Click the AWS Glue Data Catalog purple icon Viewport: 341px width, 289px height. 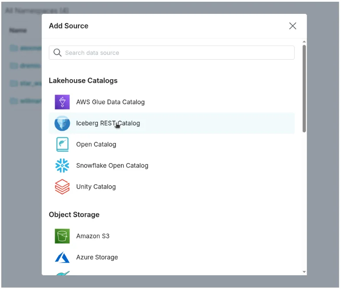tap(62, 102)
